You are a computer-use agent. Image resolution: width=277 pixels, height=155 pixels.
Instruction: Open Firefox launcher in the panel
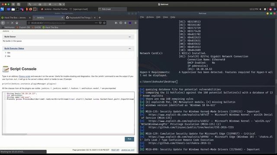click(x=30, y=9)
